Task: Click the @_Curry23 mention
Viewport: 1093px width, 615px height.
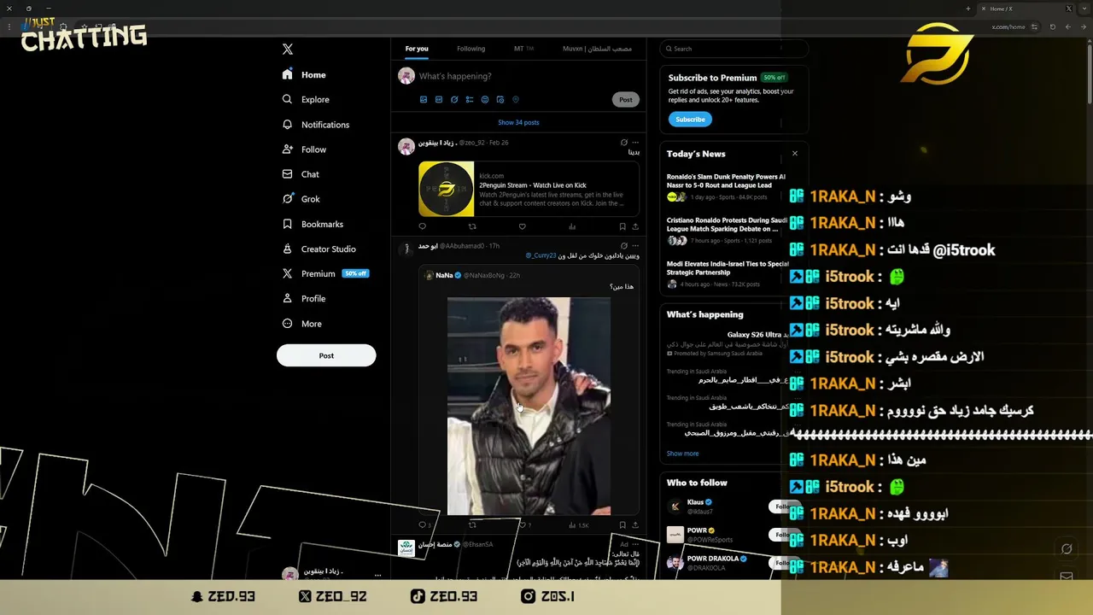Action: click(x=541, y=255)
